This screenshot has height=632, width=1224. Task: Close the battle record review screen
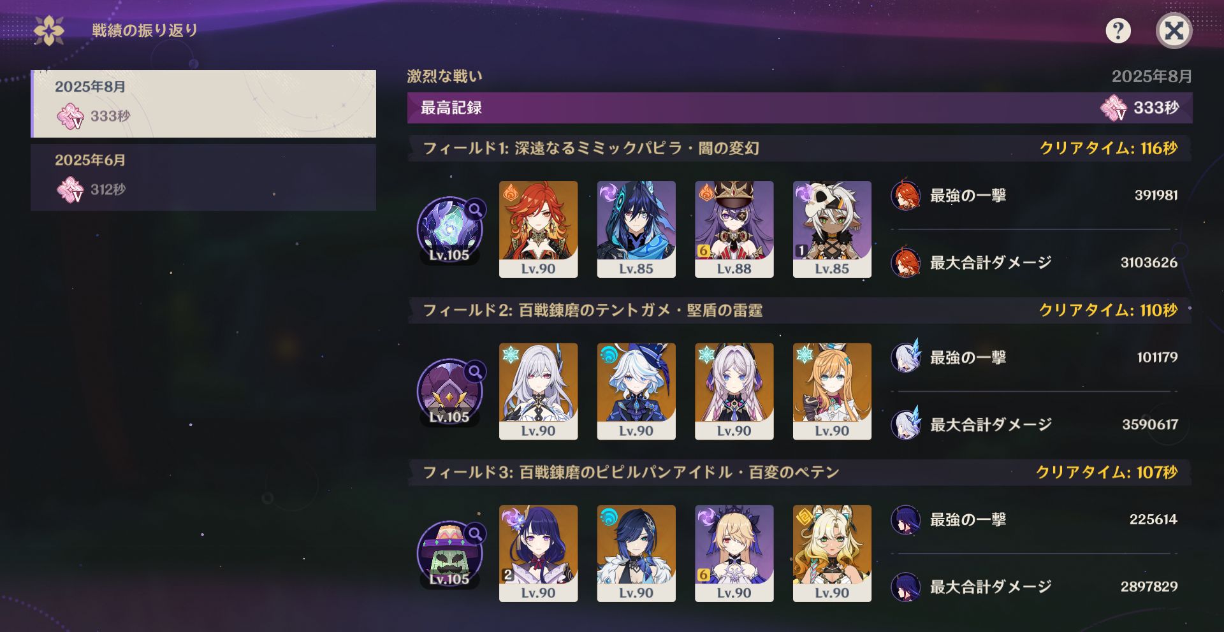click(1174, 31)
